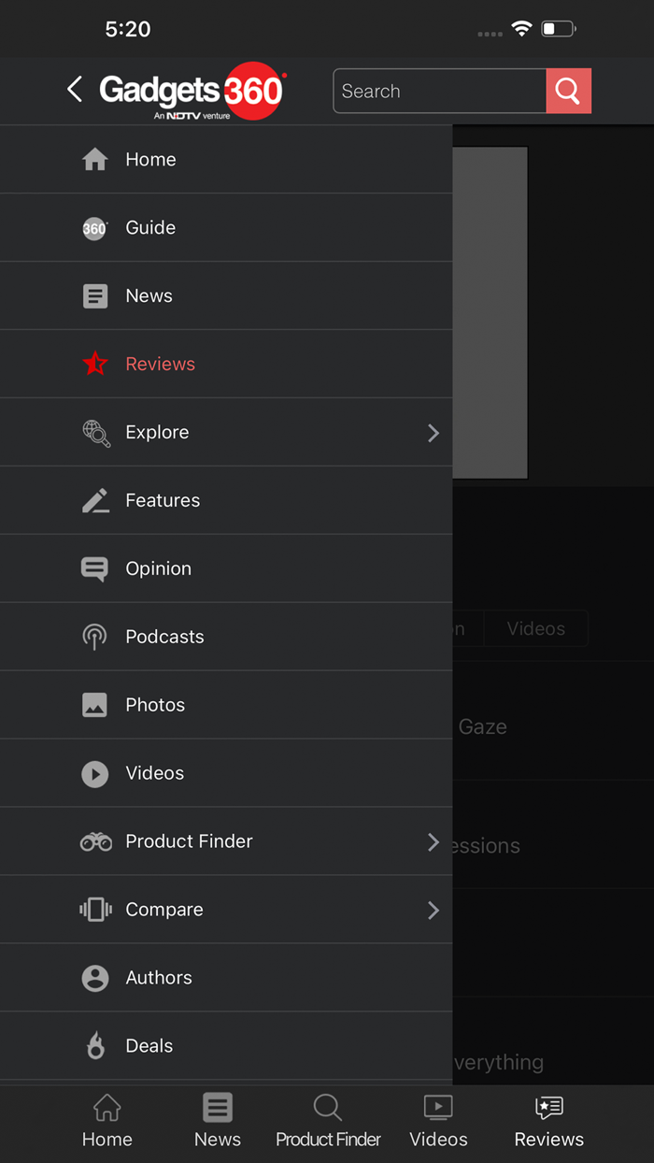Open Features from the side menu
654x1163 pixels.
[226, 501]
